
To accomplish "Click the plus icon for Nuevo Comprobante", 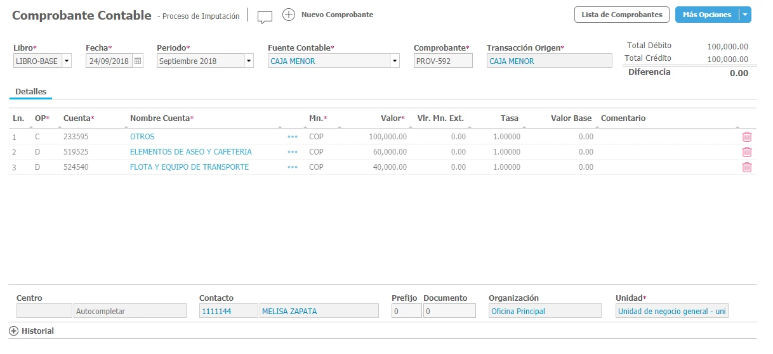I will coord(289,15).
